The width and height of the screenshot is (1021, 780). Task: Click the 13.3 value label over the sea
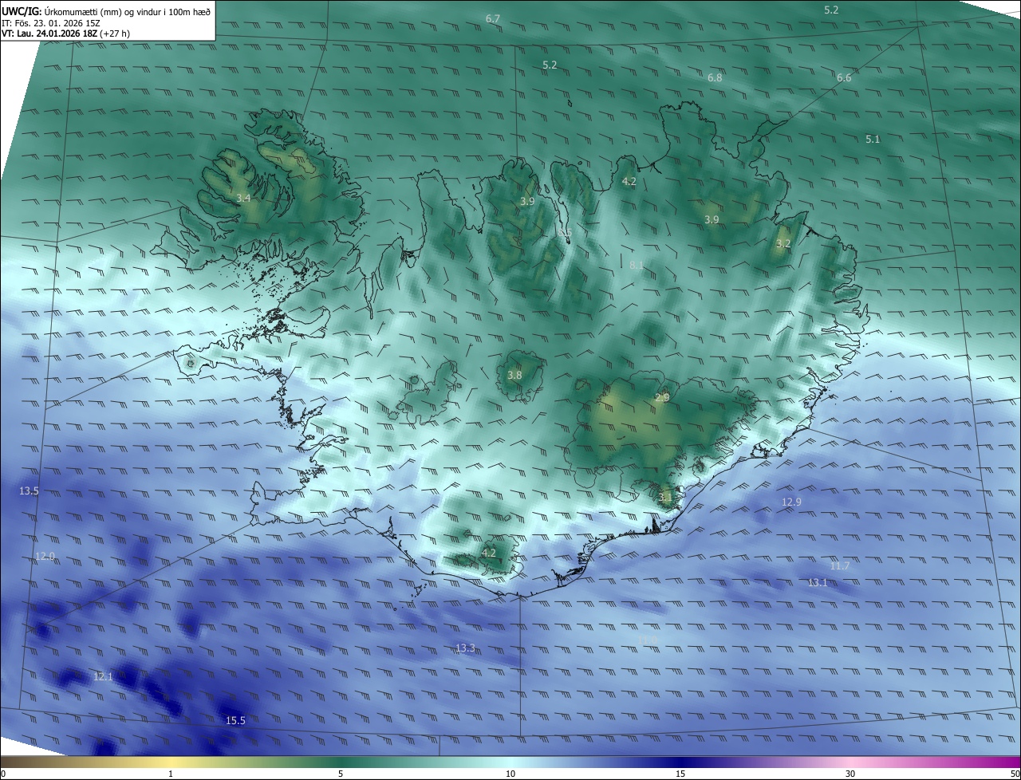click(465, 648)
